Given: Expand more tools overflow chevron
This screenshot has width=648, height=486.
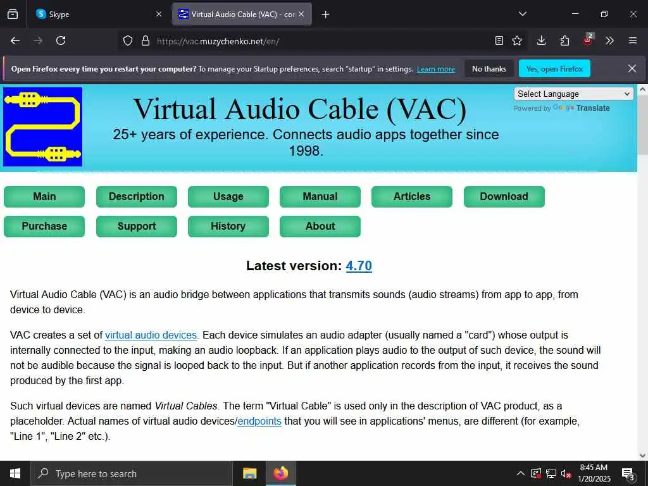Looking at the screenshot, I should pos(609,40).
